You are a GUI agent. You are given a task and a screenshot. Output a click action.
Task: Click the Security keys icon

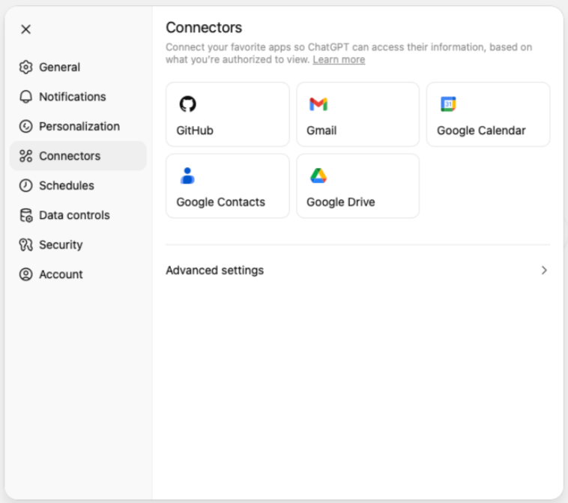[x=26, y=245]
